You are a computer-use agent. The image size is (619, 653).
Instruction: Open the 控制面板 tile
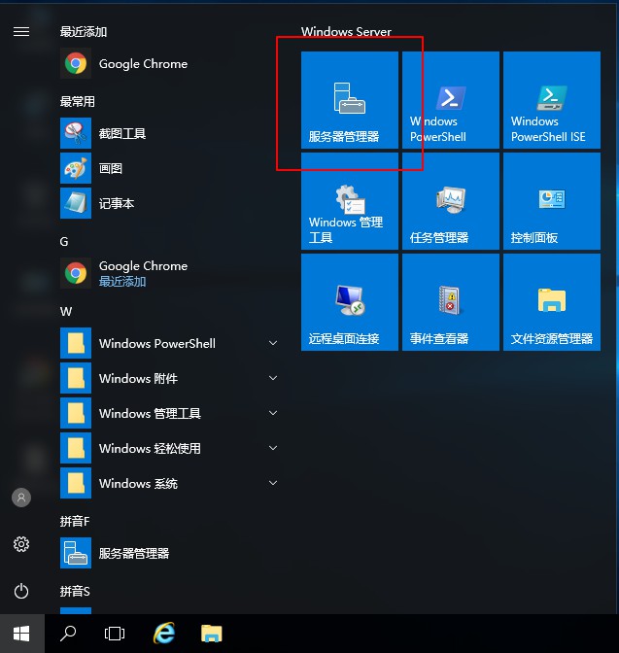pyautogui.click(x=552, y=201)
